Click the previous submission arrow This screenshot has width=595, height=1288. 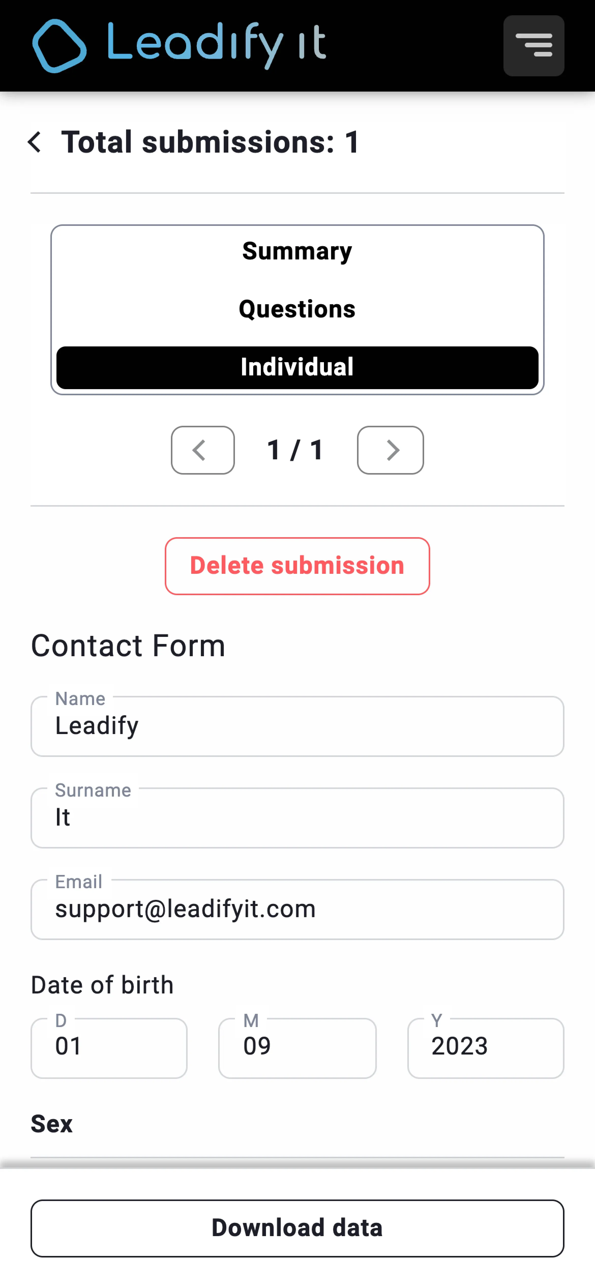coord(202,450)
